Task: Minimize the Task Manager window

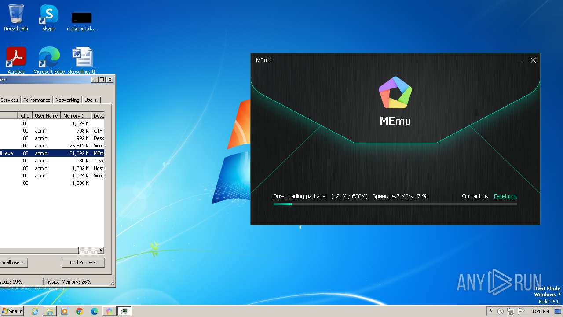Action: tap(95, 80)
